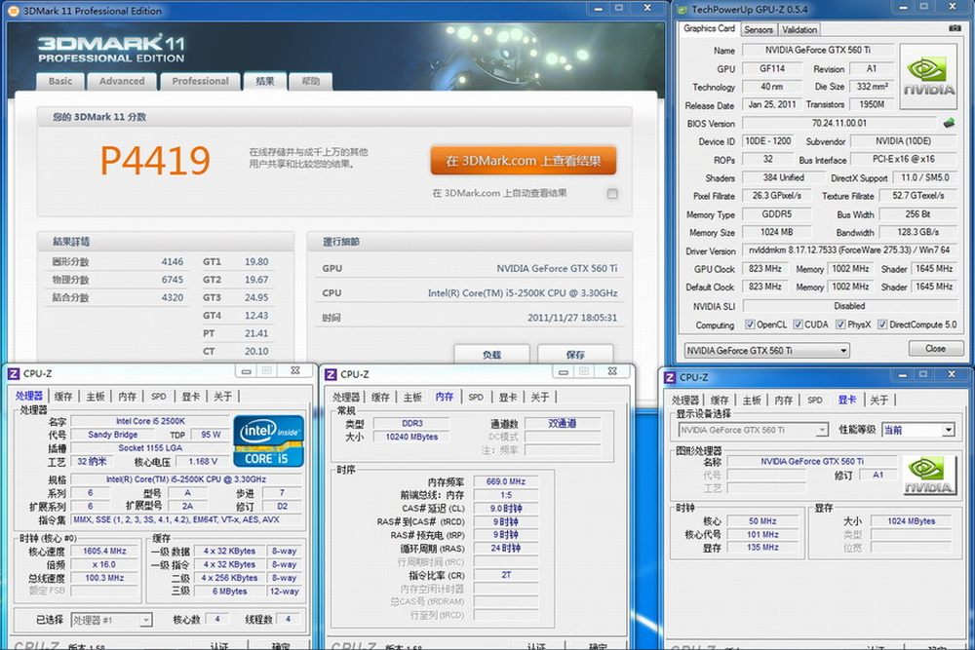
Task: Select the 结果 results tab in 3DMark
Action: 265,82
